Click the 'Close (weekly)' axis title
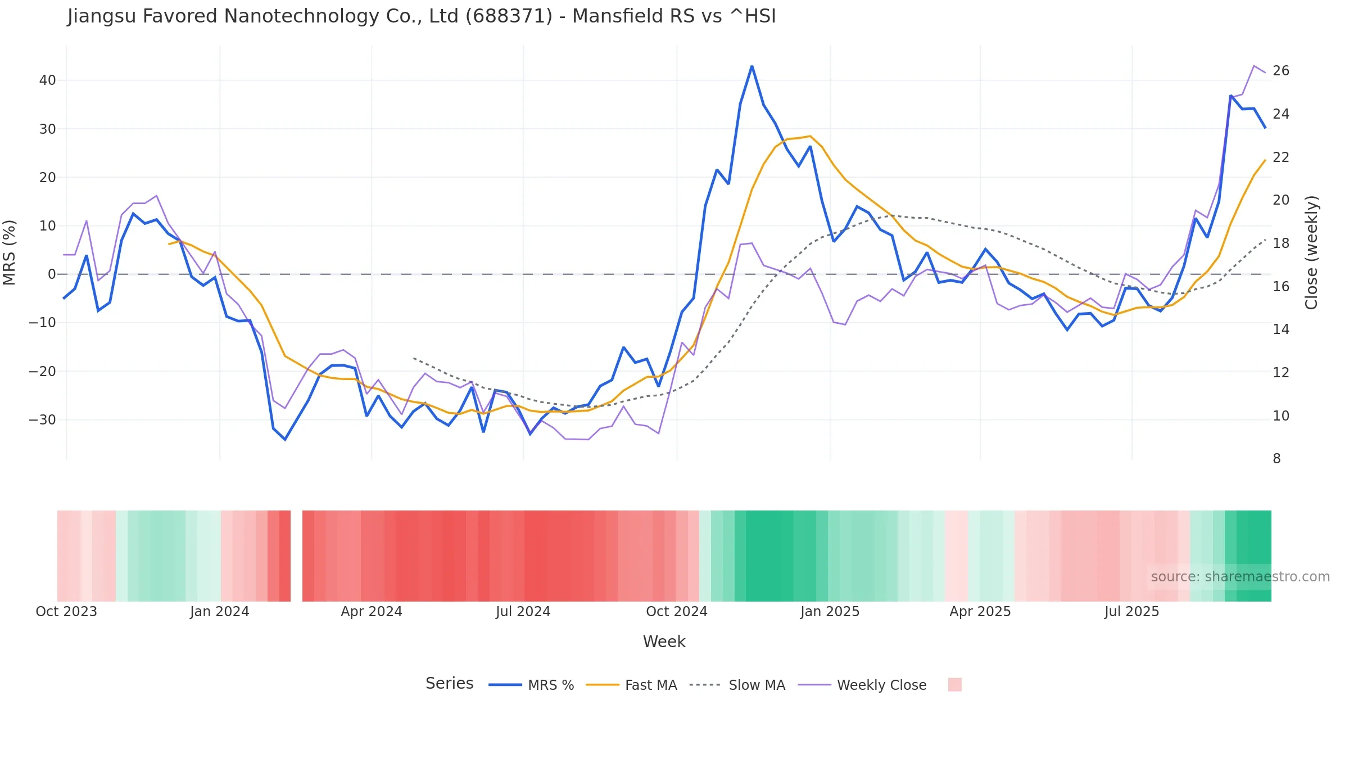Screen dimensions: 1349x759 [1311, 252]
